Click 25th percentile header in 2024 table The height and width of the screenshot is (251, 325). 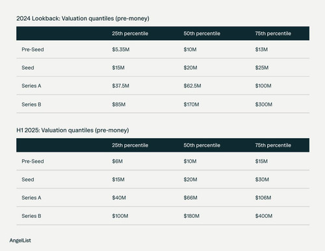[130, 34]
